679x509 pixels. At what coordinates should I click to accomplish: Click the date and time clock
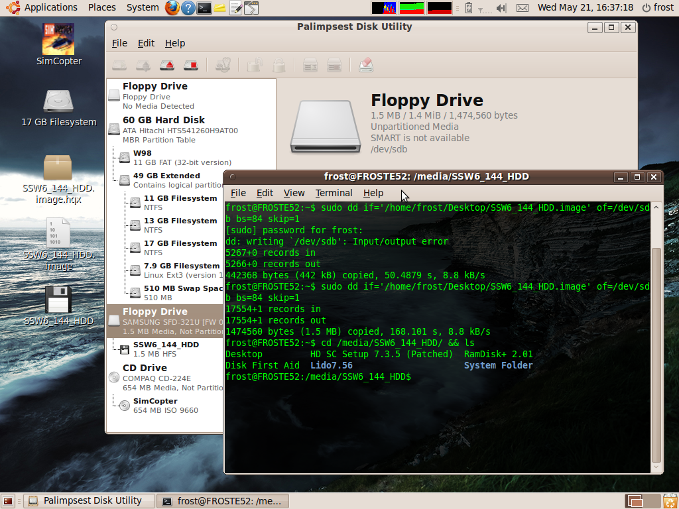[586, 7]
